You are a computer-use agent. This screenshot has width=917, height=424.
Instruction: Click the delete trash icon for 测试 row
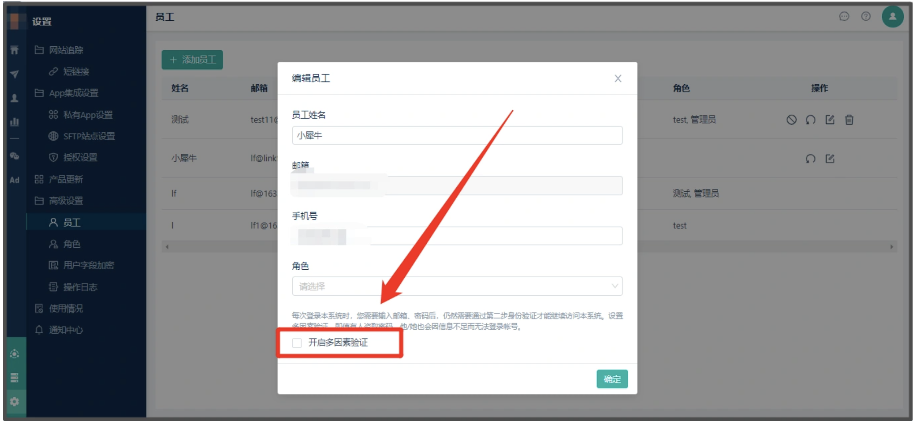[x=849, y=120]
